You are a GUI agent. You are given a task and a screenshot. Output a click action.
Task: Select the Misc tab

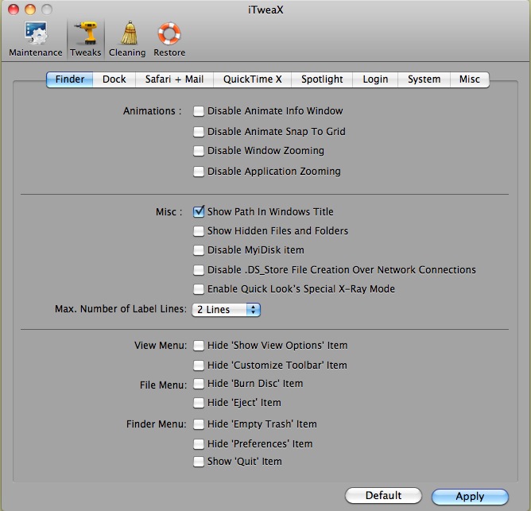click(469, 79)
